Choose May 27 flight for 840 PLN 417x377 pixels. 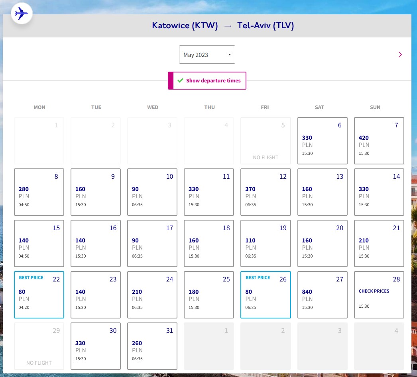(323, 295)
